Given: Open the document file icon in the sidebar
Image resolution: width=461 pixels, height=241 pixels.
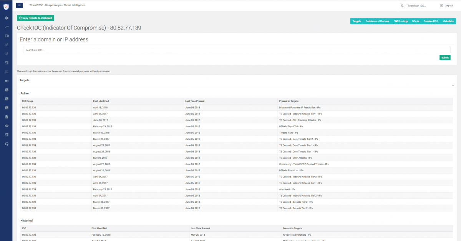Looking at the screenshot, I should click(x=7, y=117).
